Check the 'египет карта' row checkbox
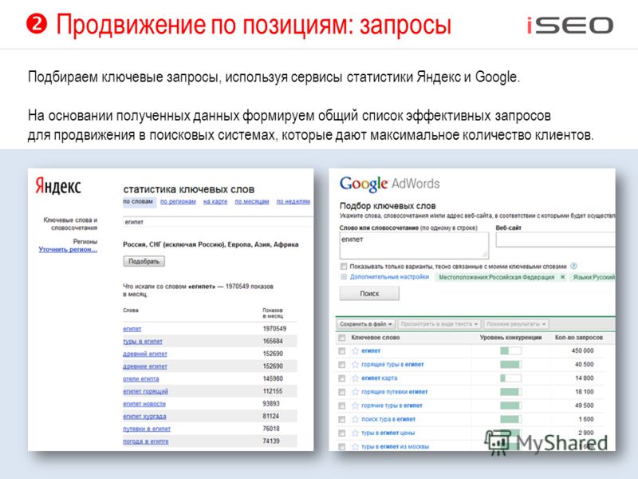638x479 pixels. tap(342, 378)
